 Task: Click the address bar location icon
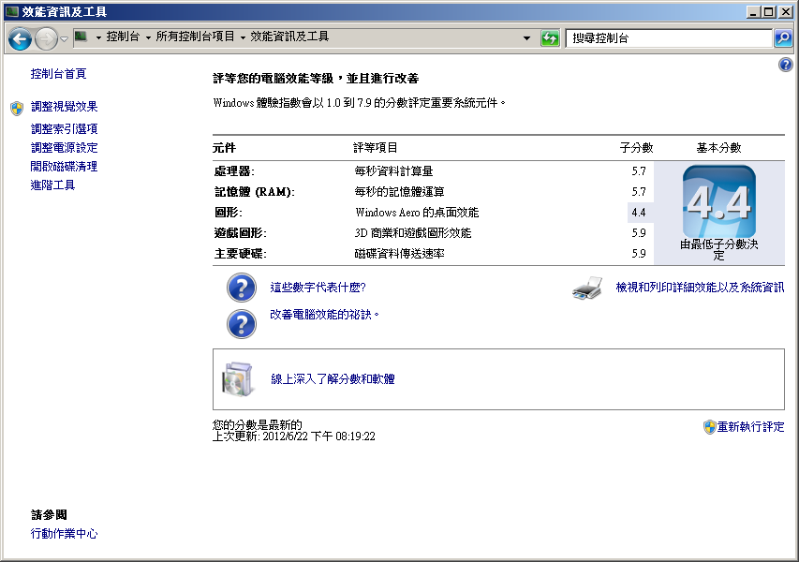click(x=81, y=37)
